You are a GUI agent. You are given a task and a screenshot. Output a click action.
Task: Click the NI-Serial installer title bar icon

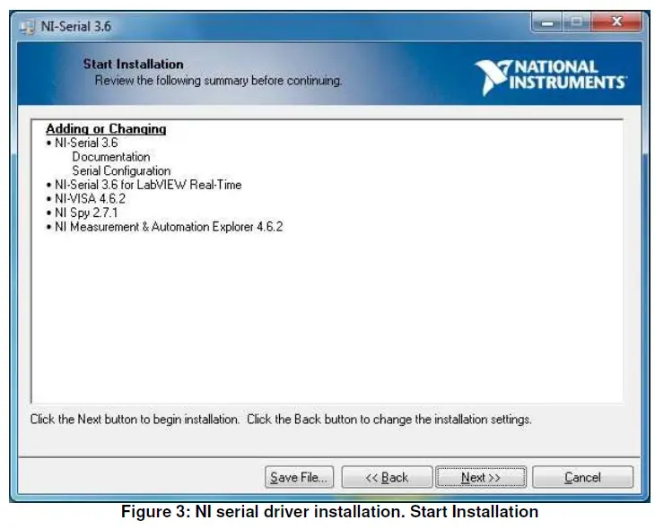point(28,27)
